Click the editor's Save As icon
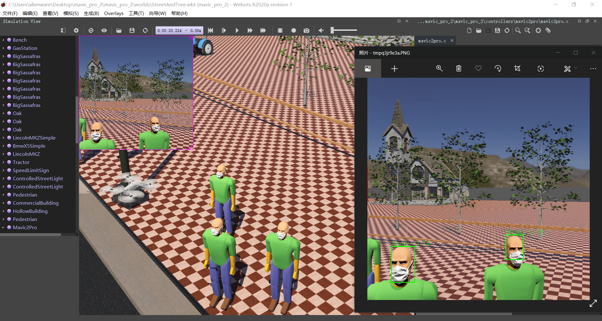 point(498,30)
